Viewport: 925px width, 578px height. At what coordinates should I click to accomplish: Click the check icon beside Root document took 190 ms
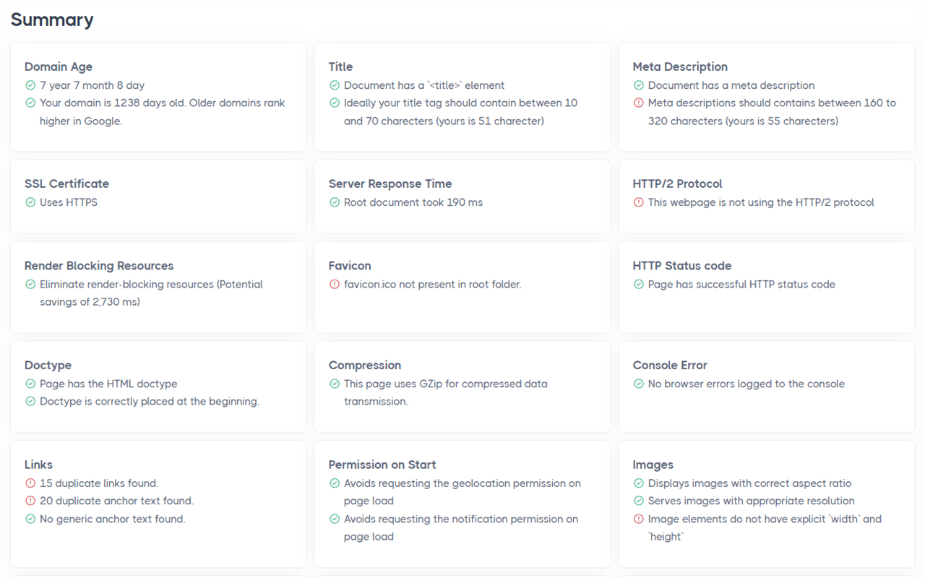point(335,202)
